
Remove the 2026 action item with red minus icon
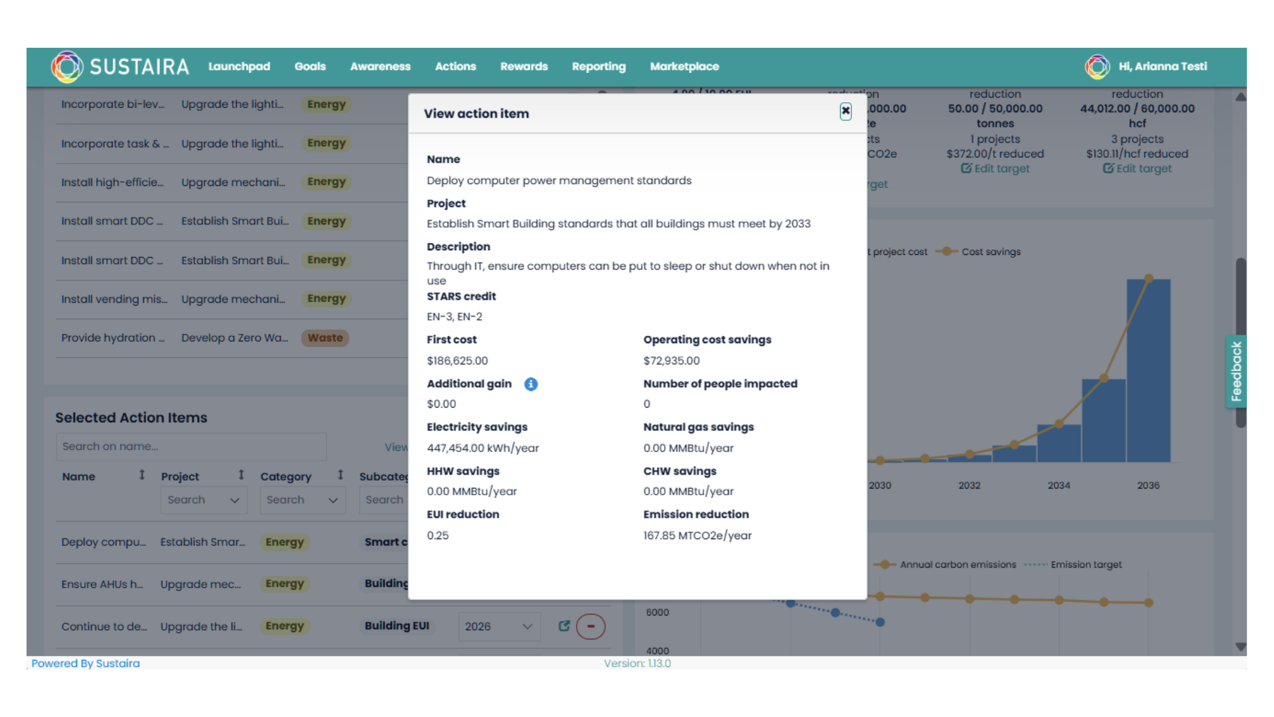591,626
